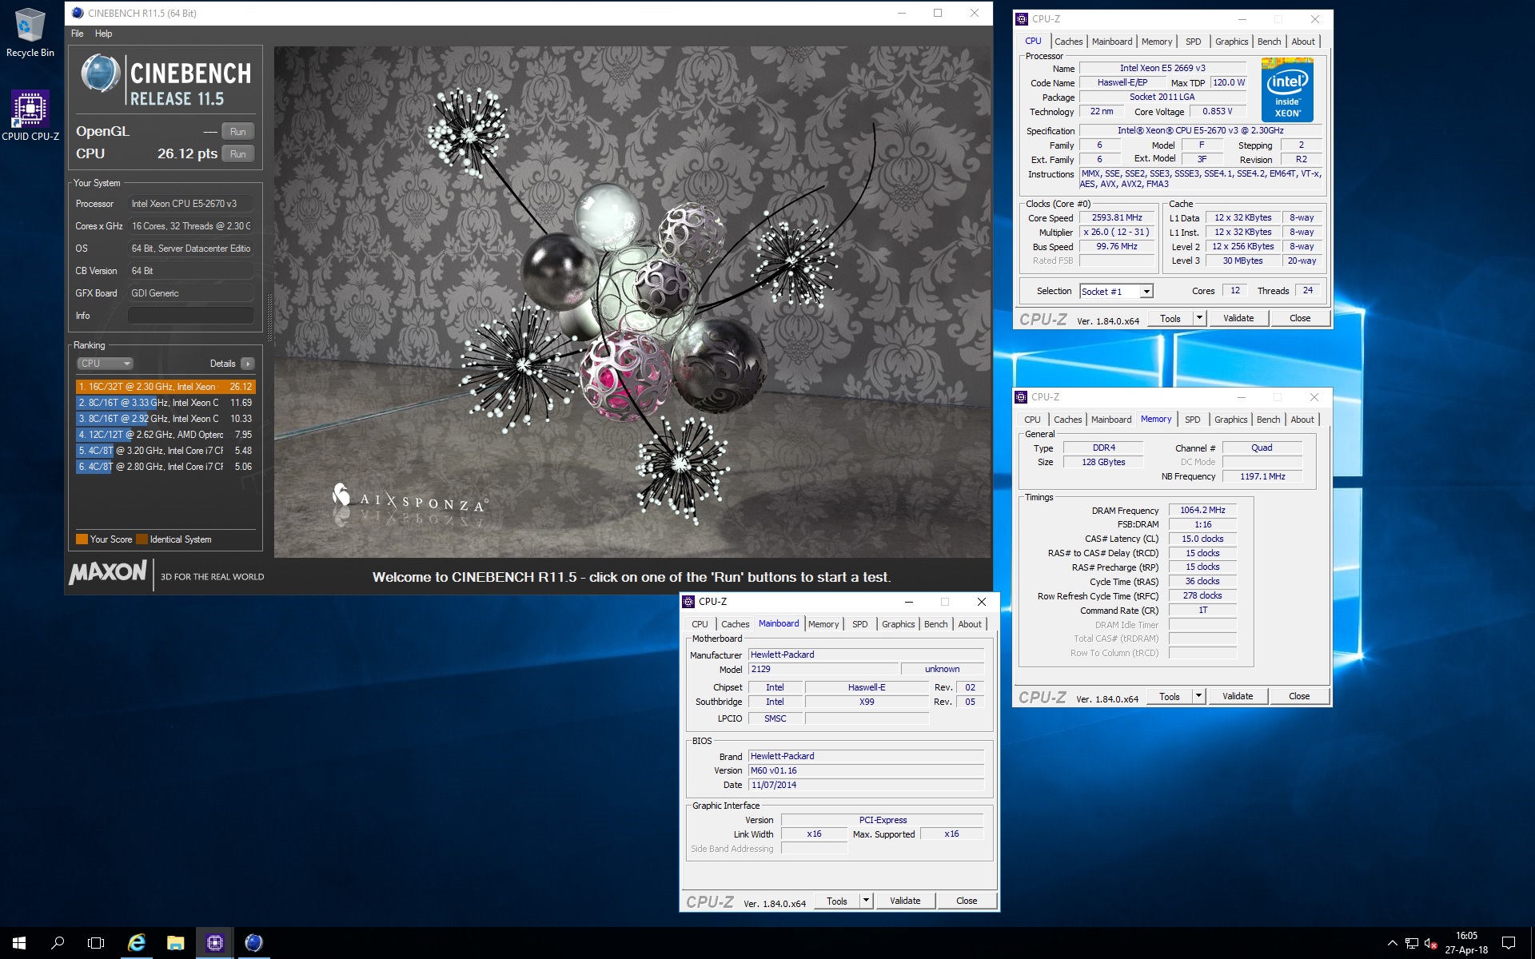Launch the CPUID CPU-Z desktop shortcut
Image resolution: width=1535 pixels, height=959 pixels.
coord(30,116)
